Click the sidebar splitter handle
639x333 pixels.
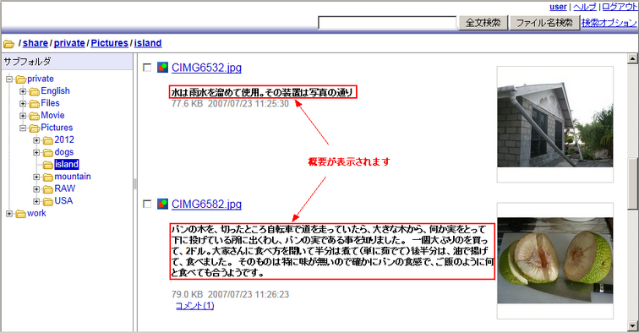135,183
